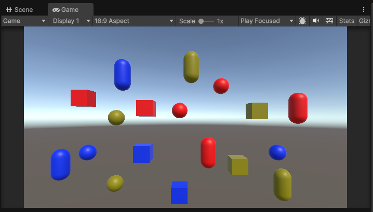Click the olive cube floating at the horizon

257,111
